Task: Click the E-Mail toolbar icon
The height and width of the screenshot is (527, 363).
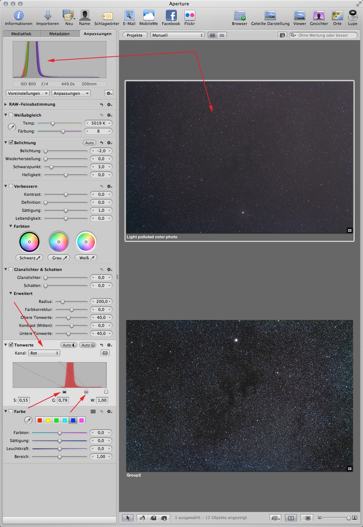Action: coord(129,15)
